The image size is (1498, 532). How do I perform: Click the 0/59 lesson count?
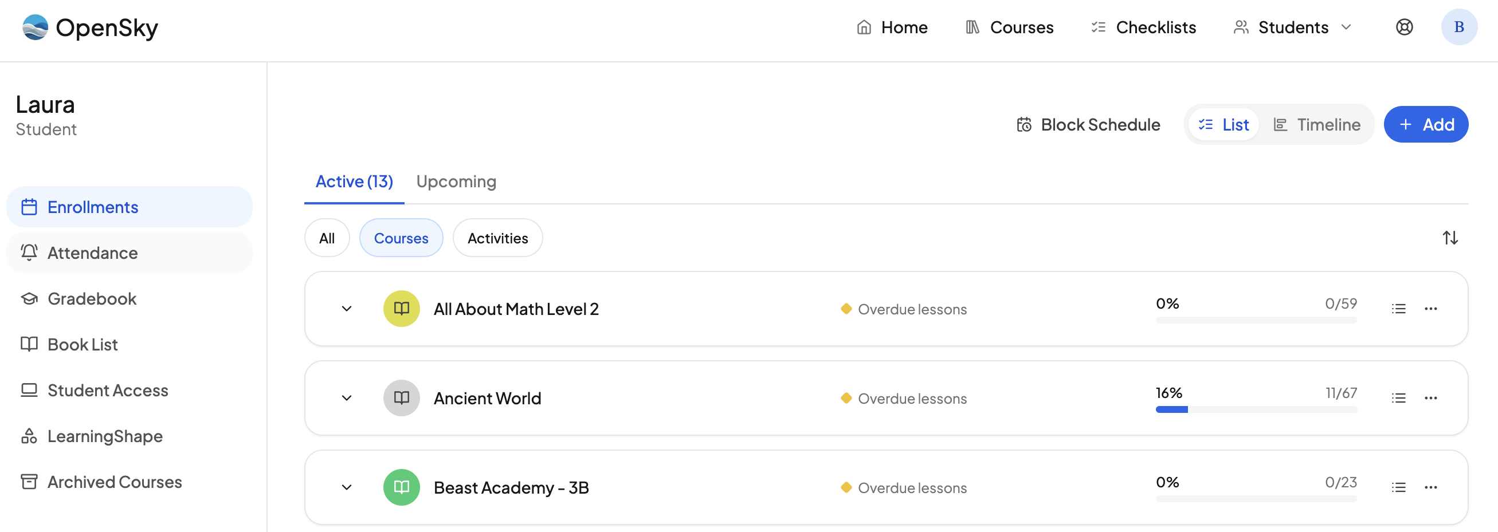(x=1341, y=304)
